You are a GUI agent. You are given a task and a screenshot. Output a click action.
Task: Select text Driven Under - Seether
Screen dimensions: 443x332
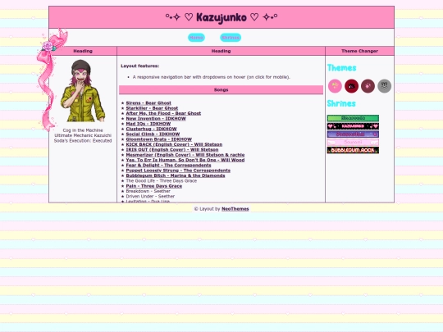pos(150,196)
